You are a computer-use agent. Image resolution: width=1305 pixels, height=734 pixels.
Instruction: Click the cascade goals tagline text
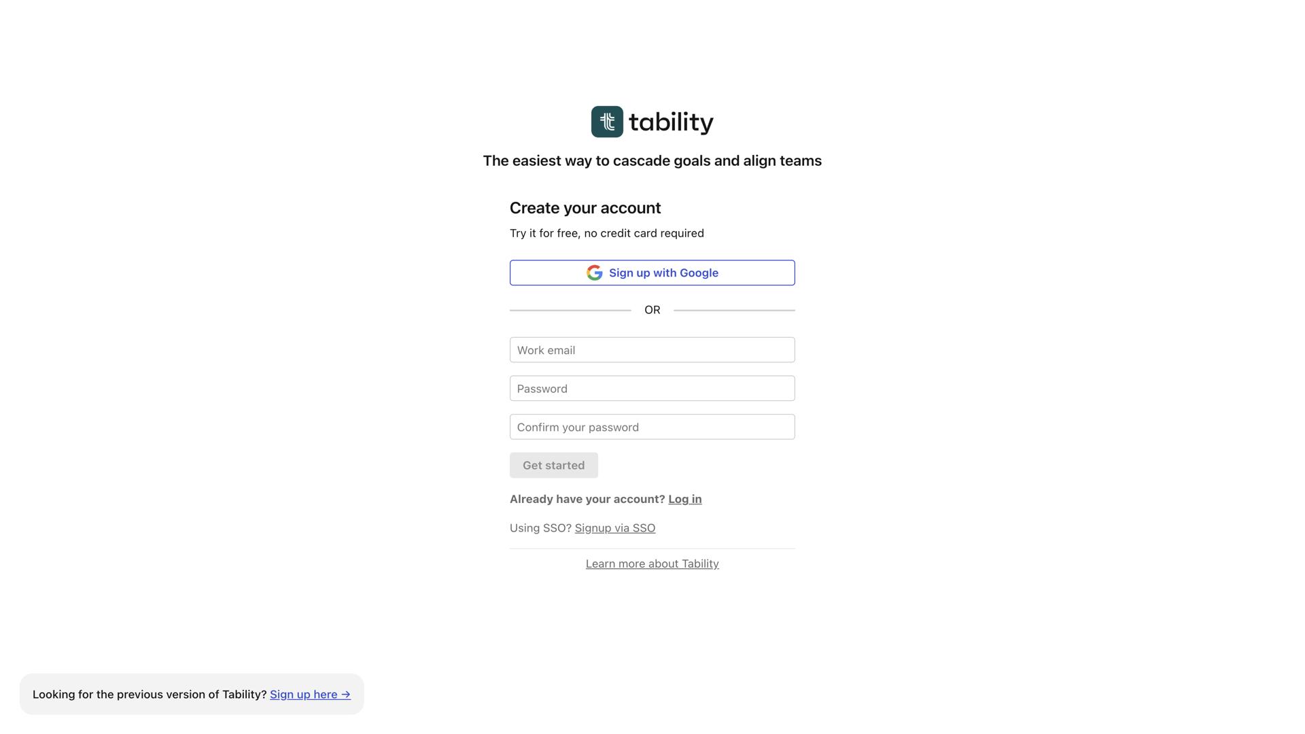click(652, 160)
